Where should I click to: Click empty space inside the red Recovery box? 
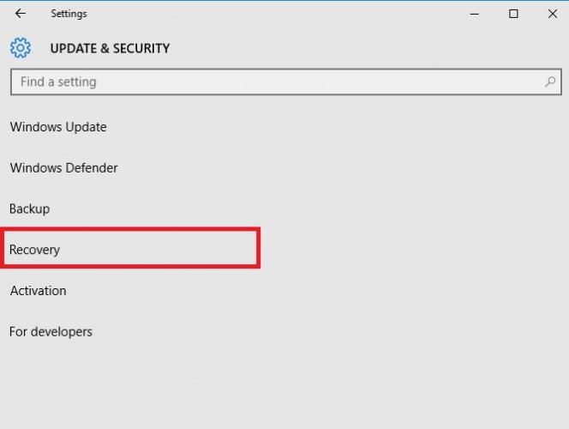pyautogui.click(x=171, y=250)
